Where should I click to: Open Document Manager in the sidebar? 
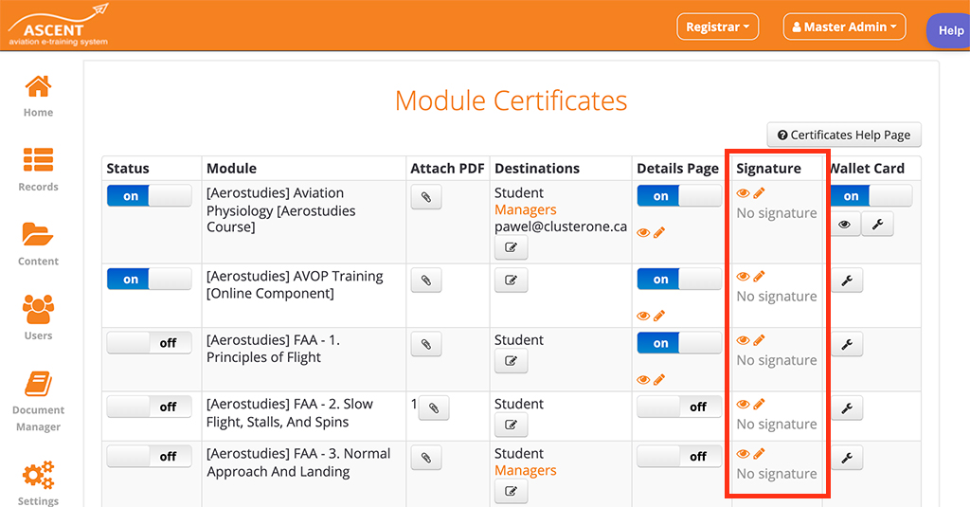[x=38, y=401]
